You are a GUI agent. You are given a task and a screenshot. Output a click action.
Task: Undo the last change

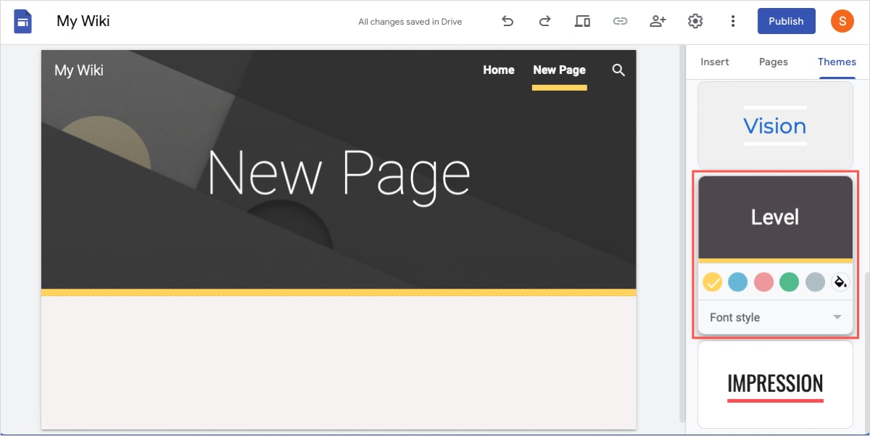507,21
